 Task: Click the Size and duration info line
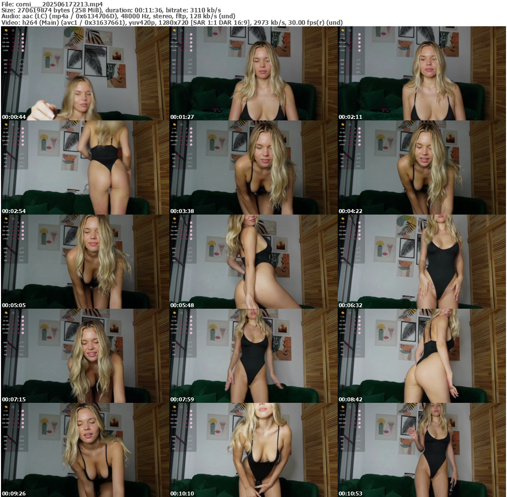point(111,10)
